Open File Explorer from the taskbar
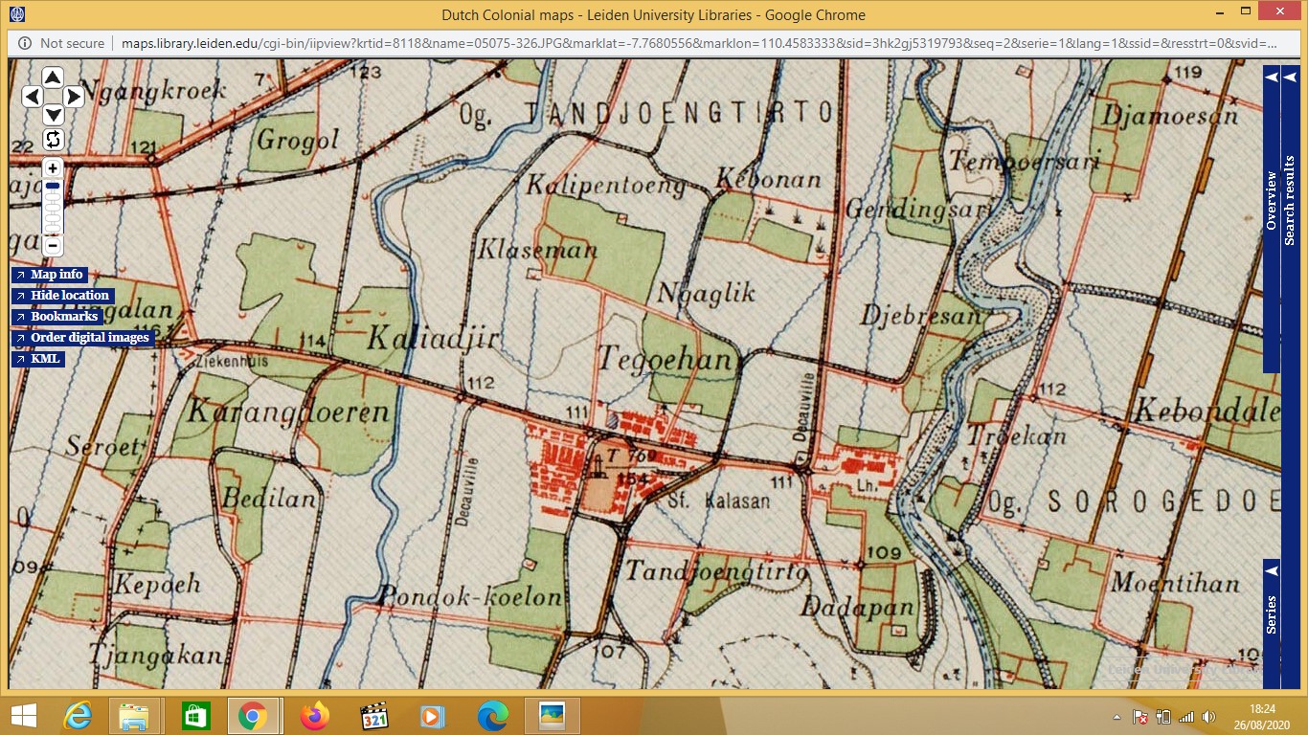1308x735 pixels. (x=134, y=716)
